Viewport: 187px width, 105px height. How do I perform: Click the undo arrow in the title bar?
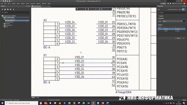pyautogui.click(x=12, y=1)
